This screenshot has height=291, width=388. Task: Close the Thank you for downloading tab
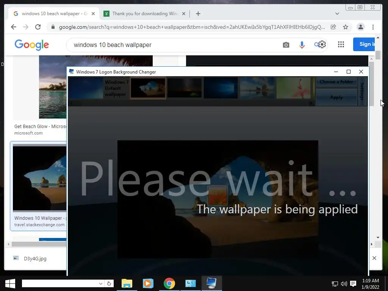tap(184, 14)
